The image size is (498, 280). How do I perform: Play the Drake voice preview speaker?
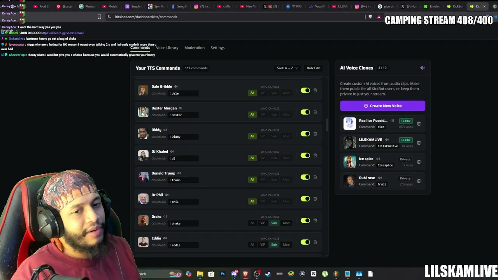[165, 217]
